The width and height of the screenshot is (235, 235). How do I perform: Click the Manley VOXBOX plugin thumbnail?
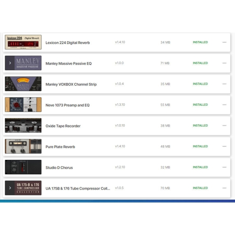point(23,84)
